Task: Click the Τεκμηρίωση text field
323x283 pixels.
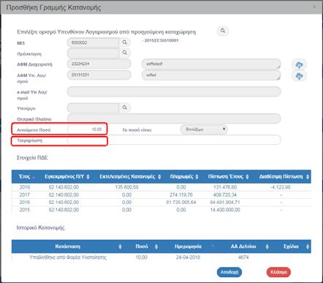Action: click(x=174, y=140)
